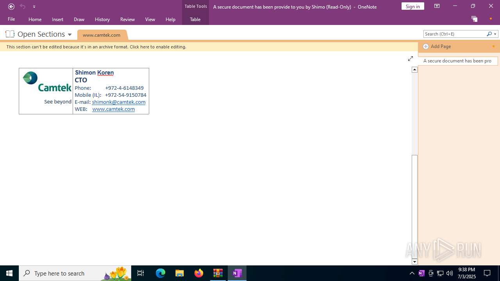Screen dimensions: 500x281
Task: Open Task View from the taskbar
Action: (x=141, y=273)
